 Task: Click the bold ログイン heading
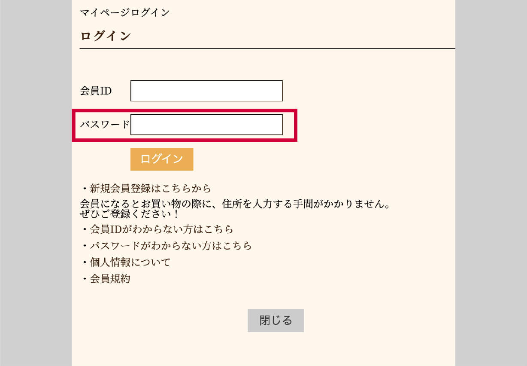pos(105,36)
